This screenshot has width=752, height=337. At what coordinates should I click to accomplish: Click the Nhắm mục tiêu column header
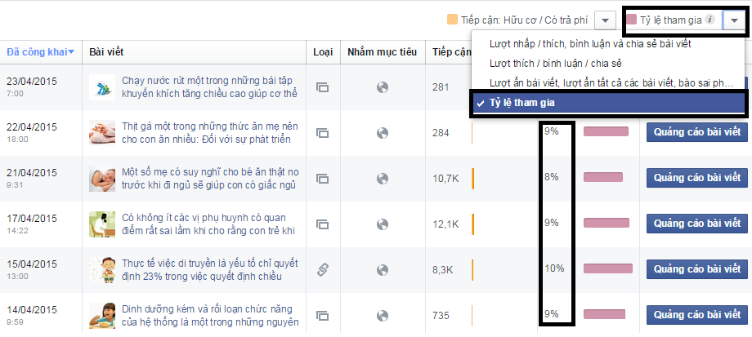click(383, 52)
